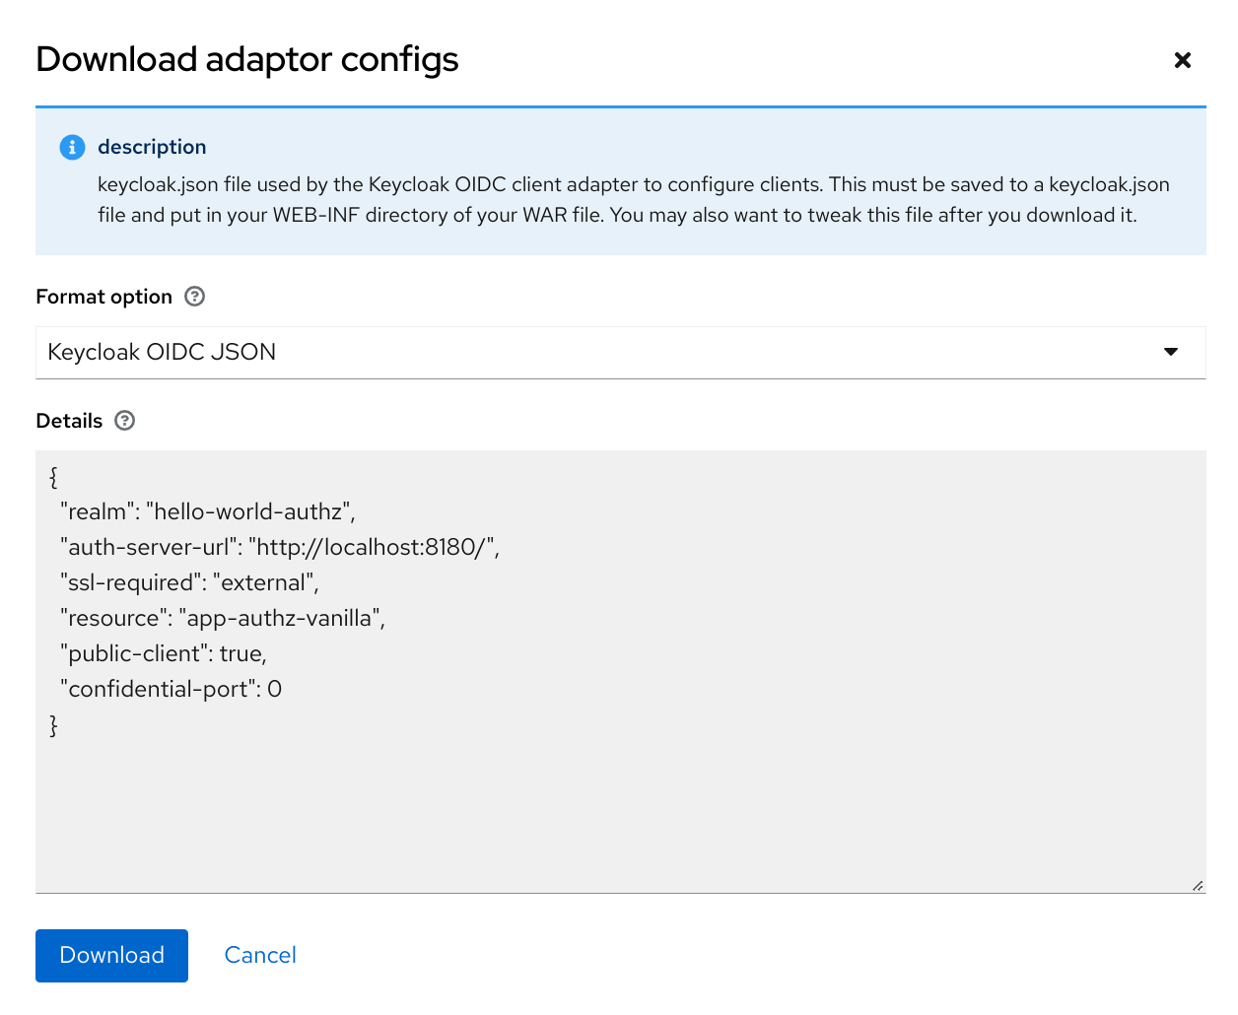Click the Cancel link
Image resolution: width=1238 pixels, height=1015 pixels.
coord(259,955)
